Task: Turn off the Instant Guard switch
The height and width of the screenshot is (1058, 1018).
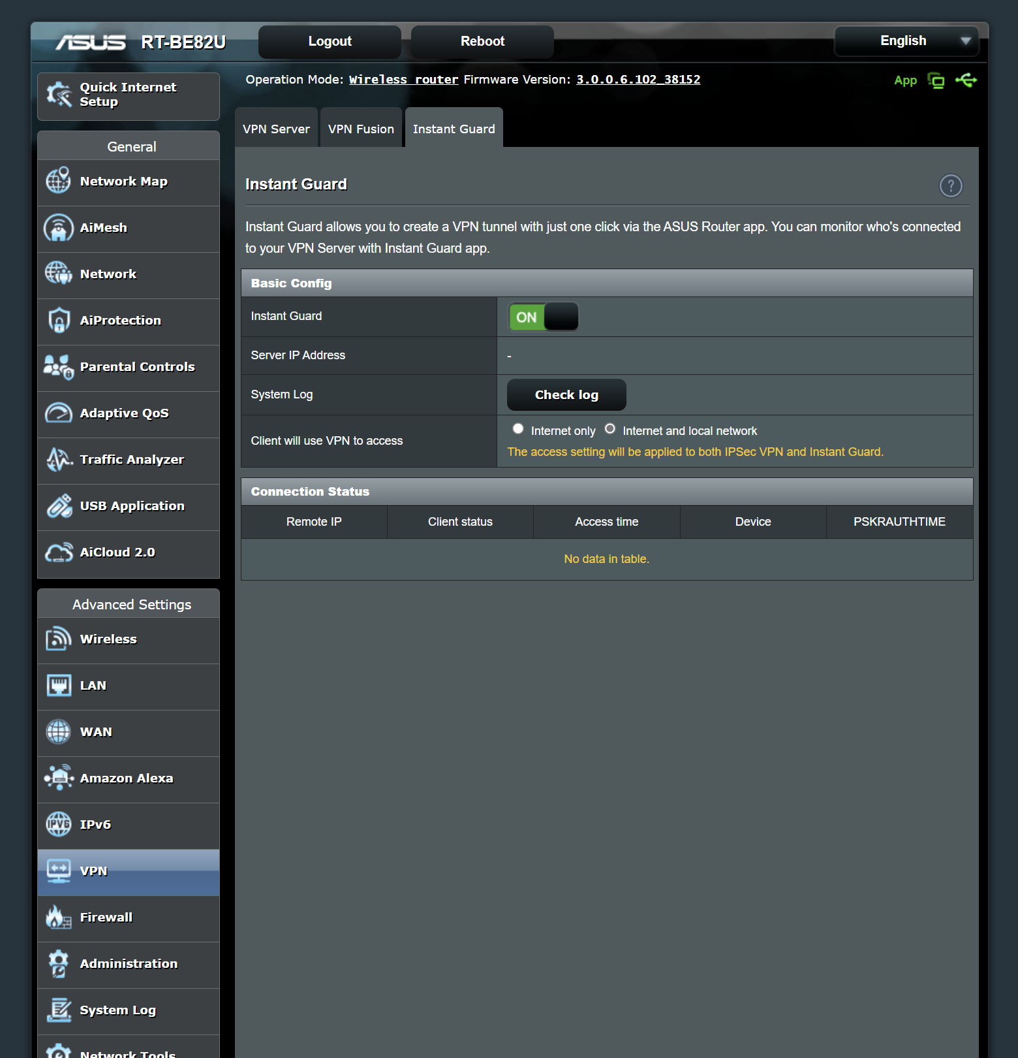Action: (543, 317)
